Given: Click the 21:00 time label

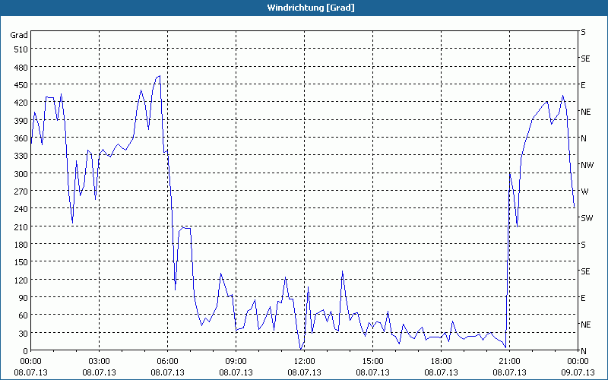Looking at the screenshot, I should click(x=509, y=362).
